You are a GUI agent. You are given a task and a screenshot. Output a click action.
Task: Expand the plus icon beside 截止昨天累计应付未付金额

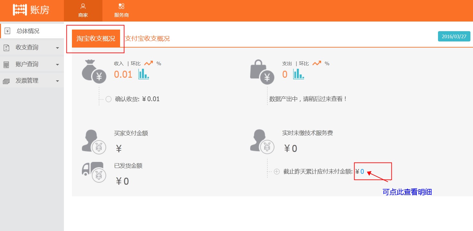(x=277, y=172)
